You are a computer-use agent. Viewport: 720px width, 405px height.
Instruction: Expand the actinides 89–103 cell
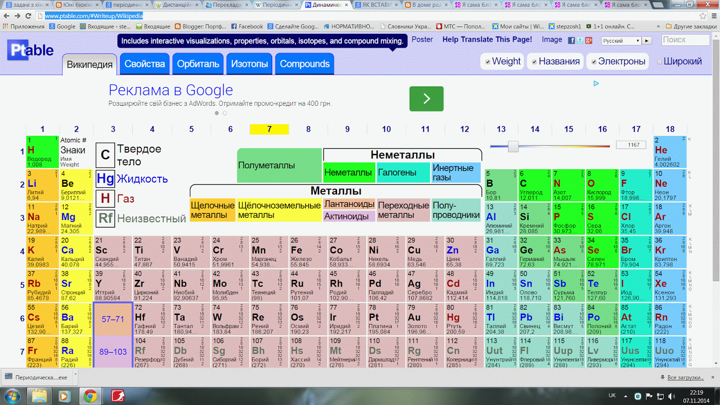click(112, 351)
